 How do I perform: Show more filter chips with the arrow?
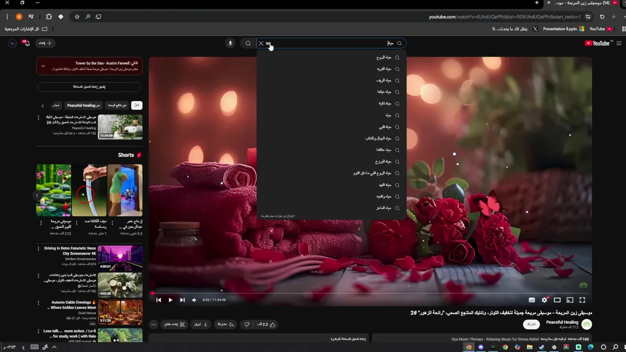pos(43,106)
